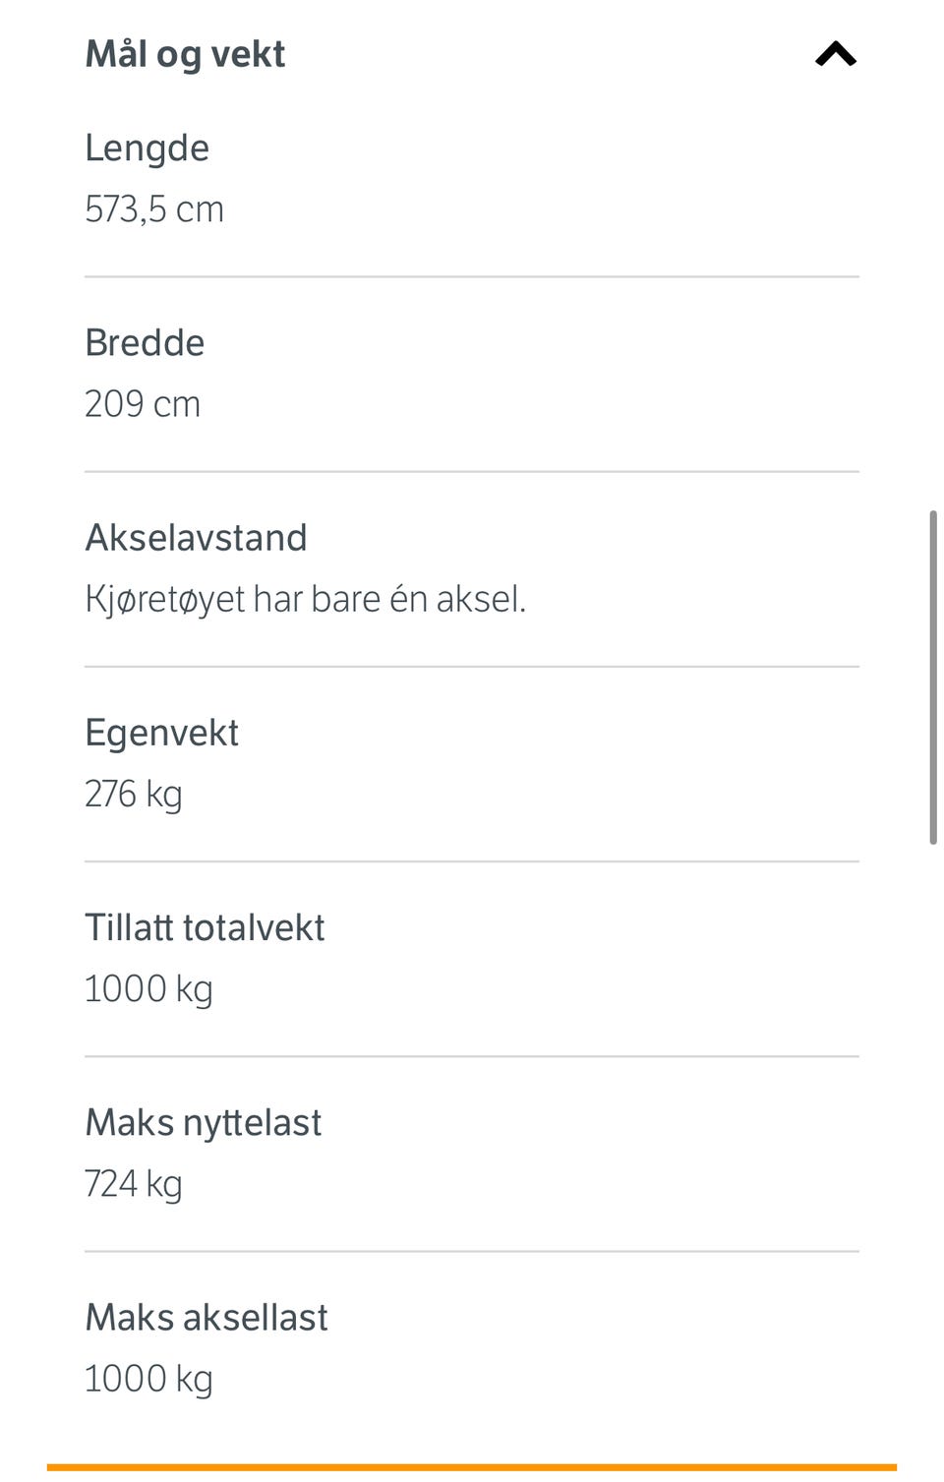This screenshot has width=944, height=1482.
Task: Click the 1000 kg value under Tillatt totalvekt
Action: pos(148,988)
